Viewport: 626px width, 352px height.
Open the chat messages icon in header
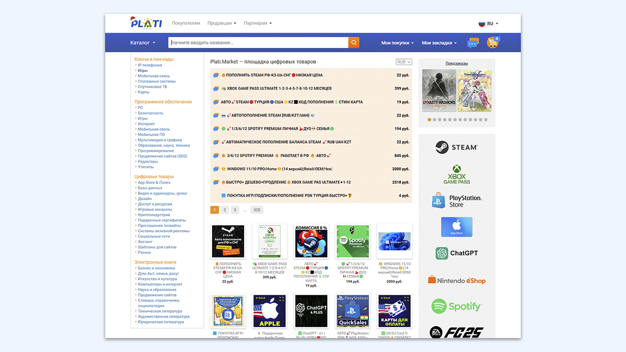[473, 43]
